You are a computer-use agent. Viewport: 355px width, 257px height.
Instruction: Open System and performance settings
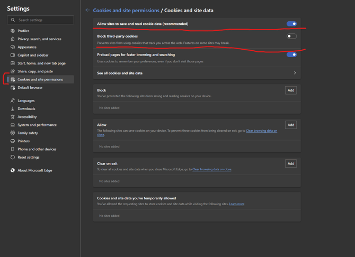40,125
